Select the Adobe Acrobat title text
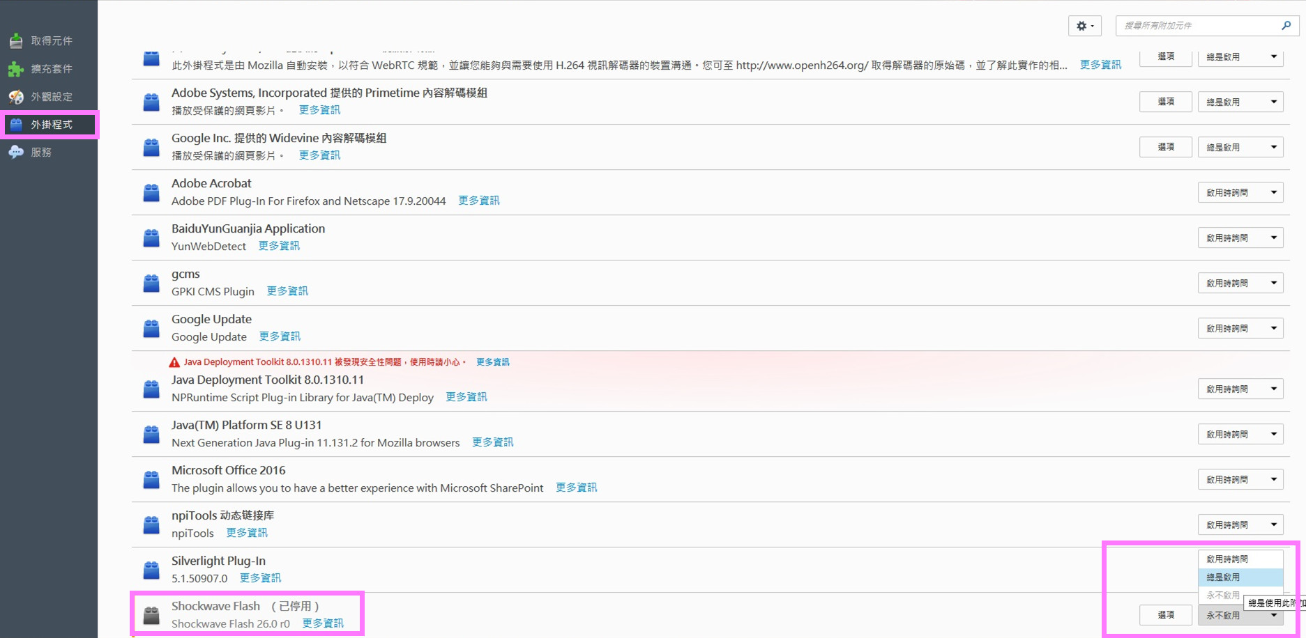This screenshot has height=638, width=1306. pos(211,183)
